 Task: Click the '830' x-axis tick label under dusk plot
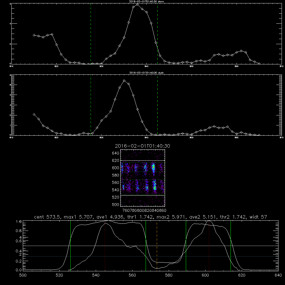(x=101, y=138)
